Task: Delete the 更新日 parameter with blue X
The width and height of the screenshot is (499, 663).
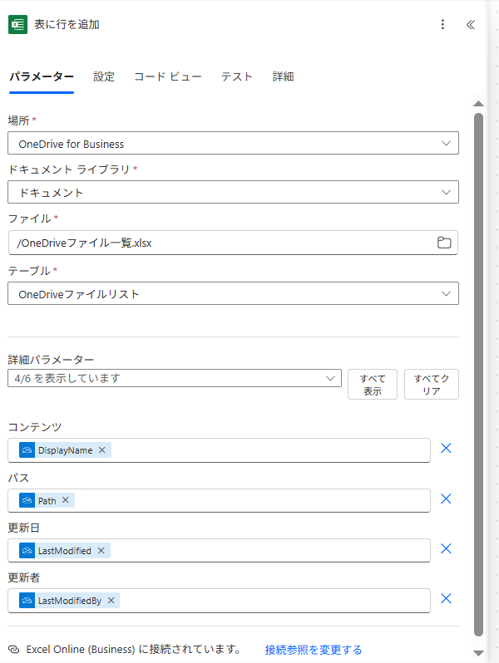Action: [x=446, y=549]
